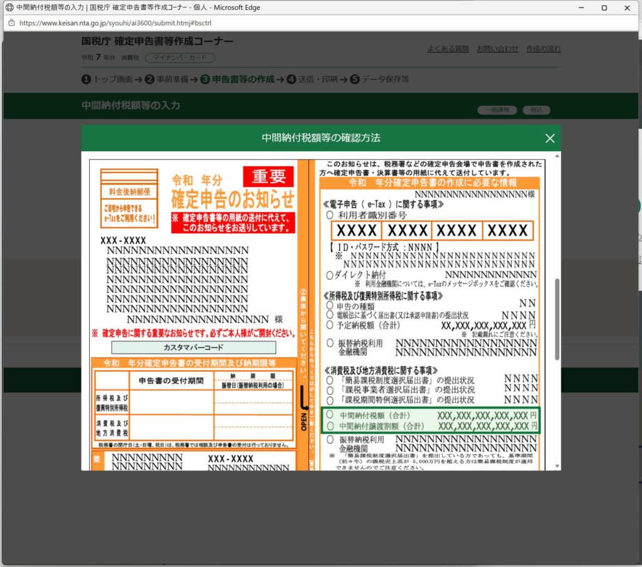Select the 利用者識別番号 circle marker
Screen dimensions: 642x567
pos(330,215)
